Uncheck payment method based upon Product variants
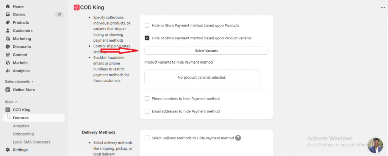 point(147,38)
